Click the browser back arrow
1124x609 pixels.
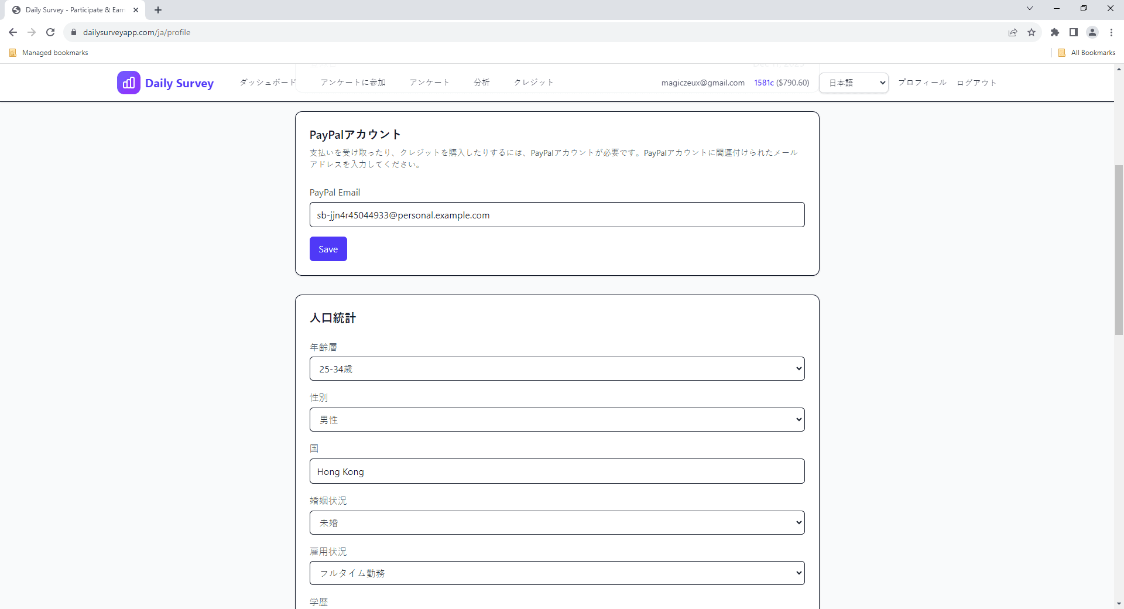click(12, 32)
